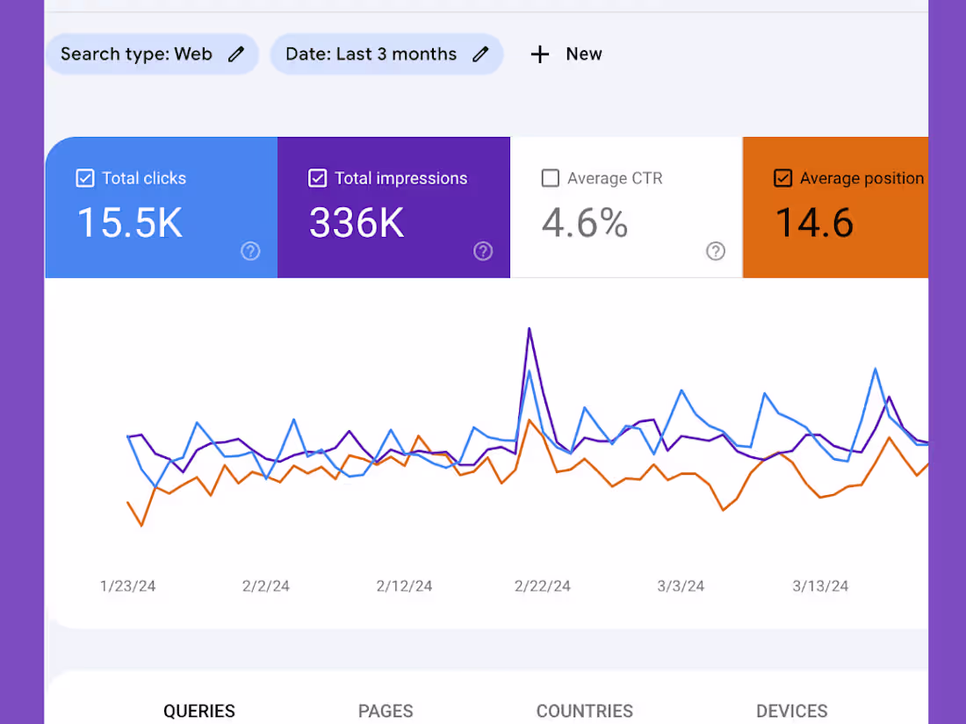The height and width of the screenshot is (724, 966).
Task: Click the 4.6% Average CTR value
Action: tap(585, 223)
